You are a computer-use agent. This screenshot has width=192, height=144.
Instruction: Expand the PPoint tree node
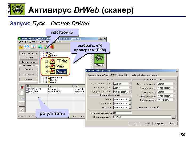(46, 61)
